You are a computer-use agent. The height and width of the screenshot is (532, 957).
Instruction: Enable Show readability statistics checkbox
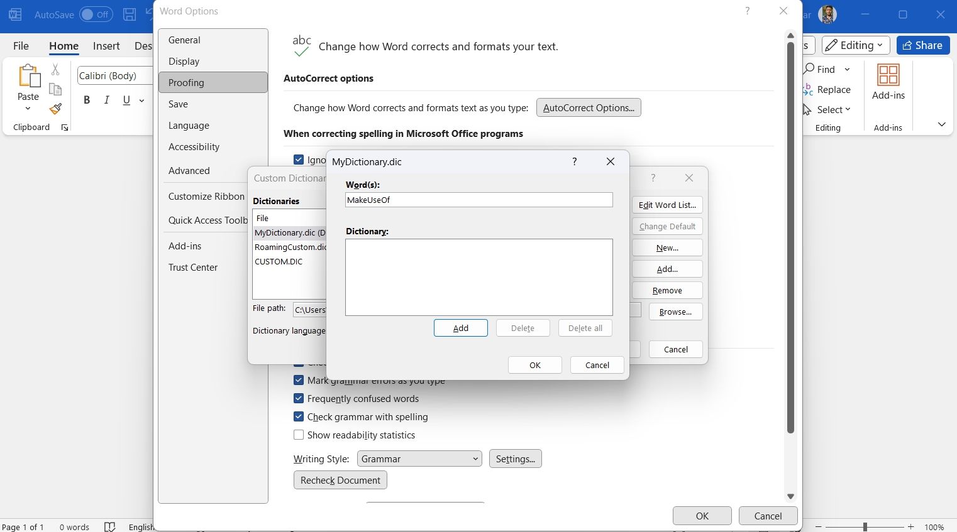[x=299, y=435]
